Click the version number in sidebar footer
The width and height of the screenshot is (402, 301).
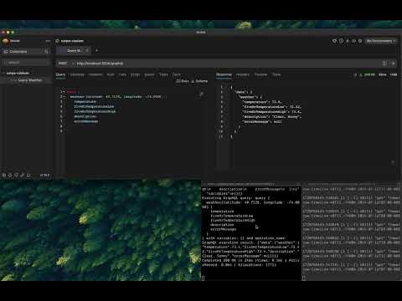tap(44, 176)
